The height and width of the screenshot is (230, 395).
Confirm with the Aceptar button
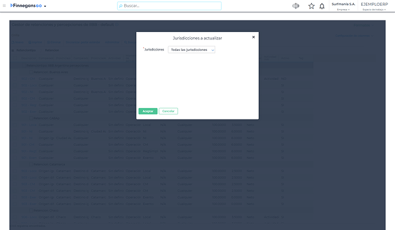tap(148, 111)
